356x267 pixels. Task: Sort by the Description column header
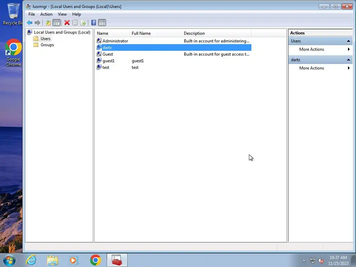pos(216,33)
